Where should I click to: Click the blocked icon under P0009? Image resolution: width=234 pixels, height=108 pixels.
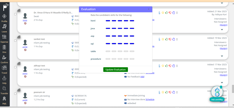tap(25, 23)
